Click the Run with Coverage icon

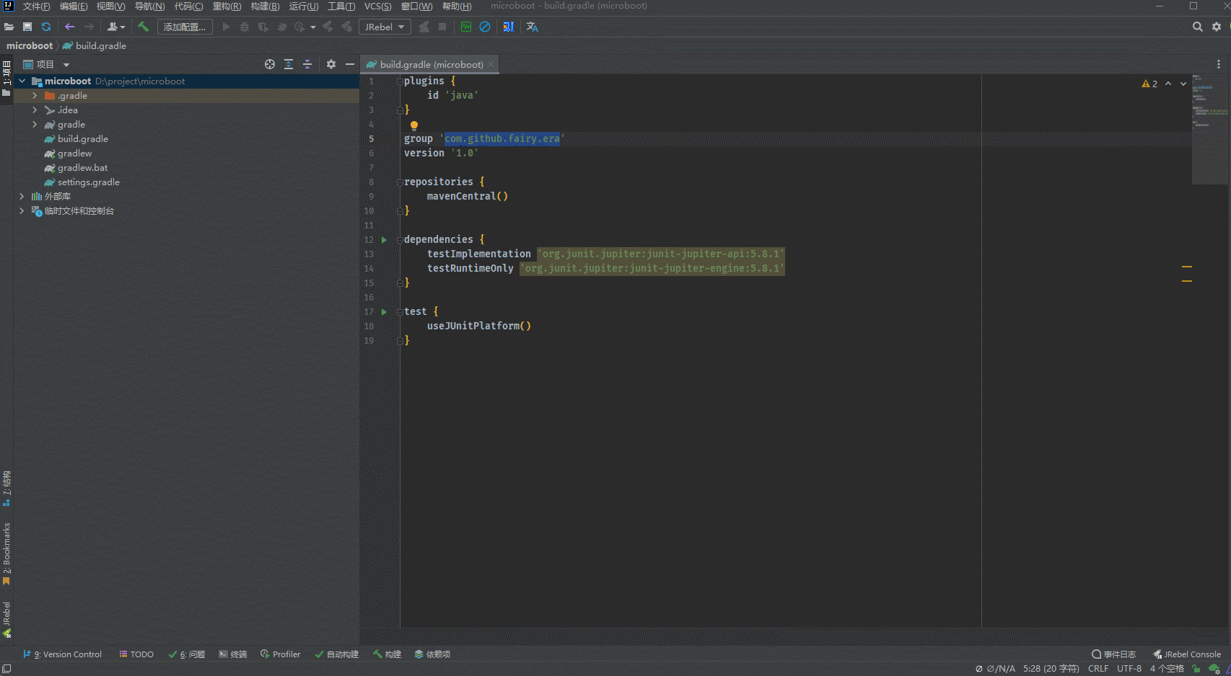click(263, 27)
